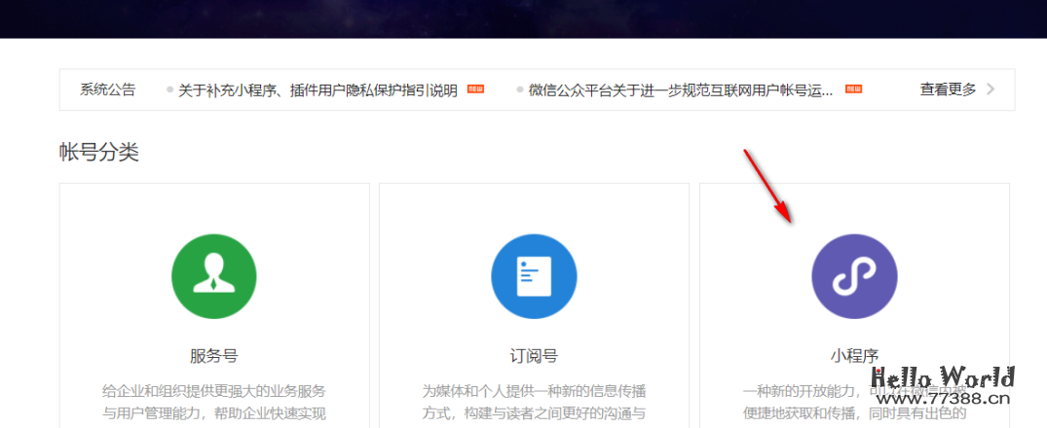Open announcement 关于补充小程序、插件用户隐私保护指引说明

coord(318,90)
